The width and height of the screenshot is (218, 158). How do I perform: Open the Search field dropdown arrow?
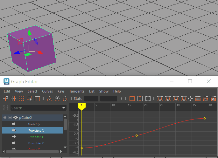[x=64, y=108]
